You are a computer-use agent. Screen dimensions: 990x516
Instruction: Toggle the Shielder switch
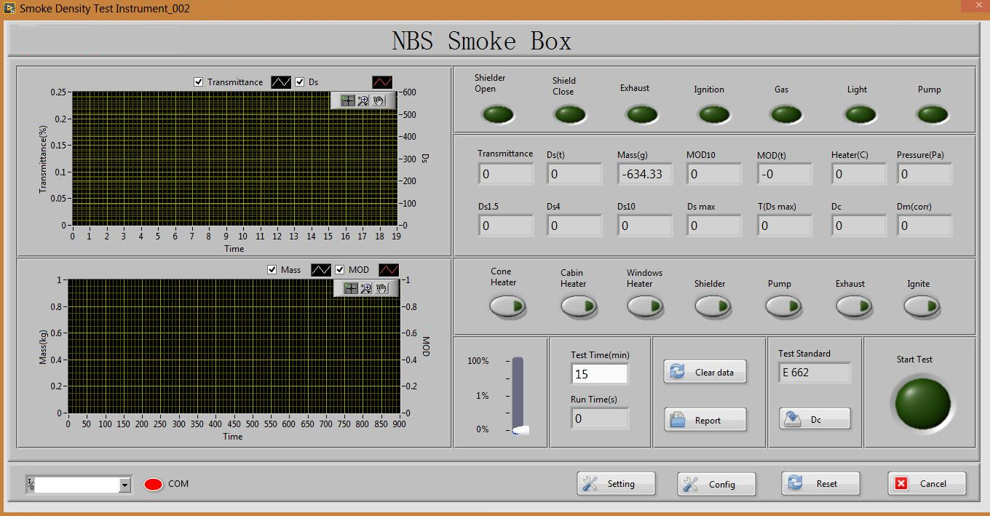(713, 307)
